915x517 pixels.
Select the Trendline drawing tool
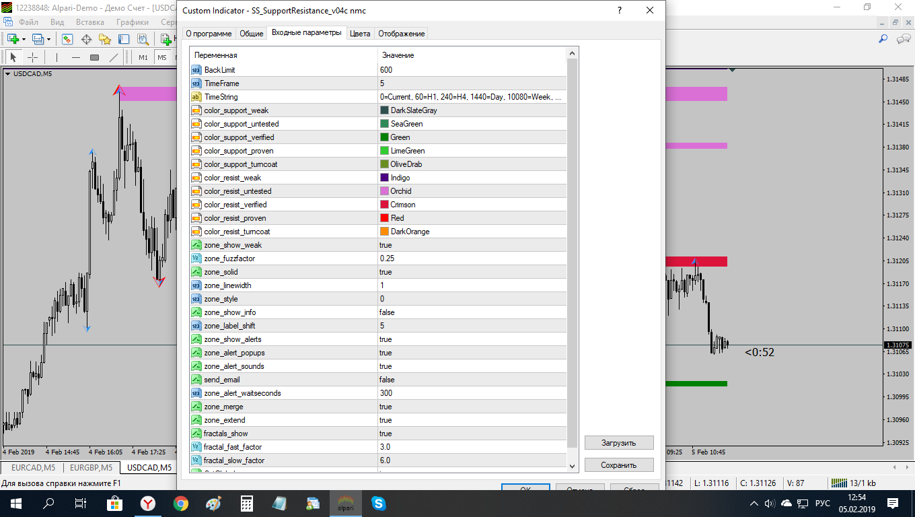(x=113, y=57)
